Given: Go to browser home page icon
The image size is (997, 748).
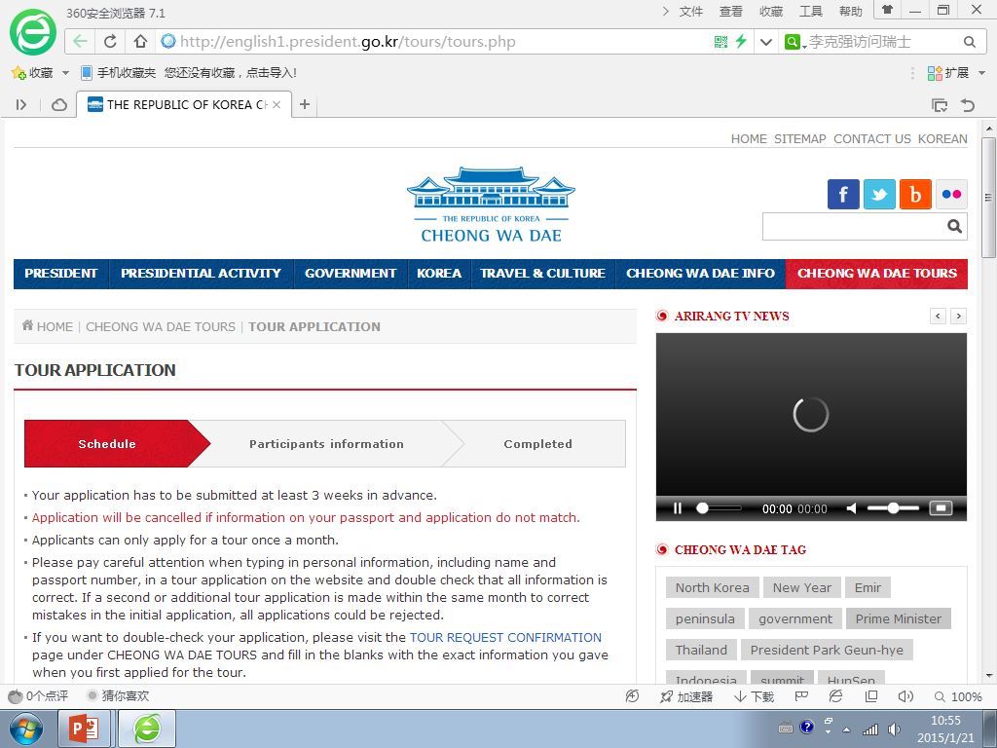Looking at the screenshot, I should point(140,42).
